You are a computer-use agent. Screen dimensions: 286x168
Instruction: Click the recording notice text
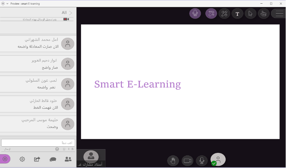(x=40, y=19)
